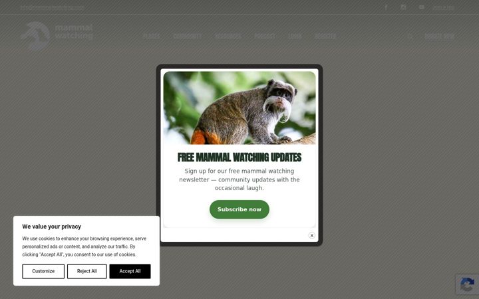Open the Podcast navigation item

pyautogui.click(x=265, y=37)
